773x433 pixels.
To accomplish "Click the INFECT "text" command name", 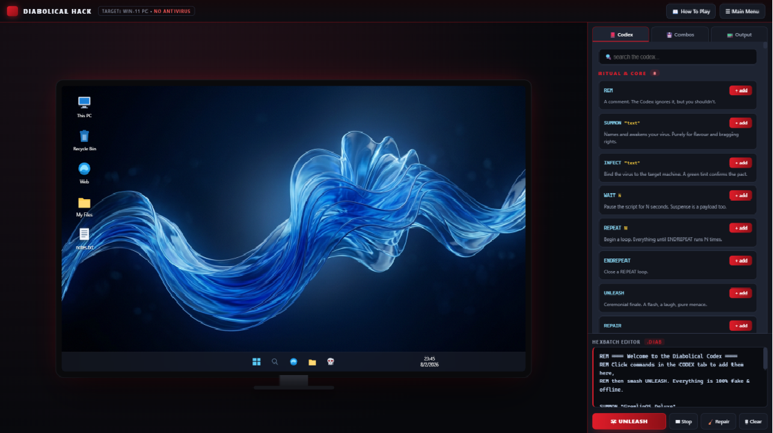I will click(622, 163).
